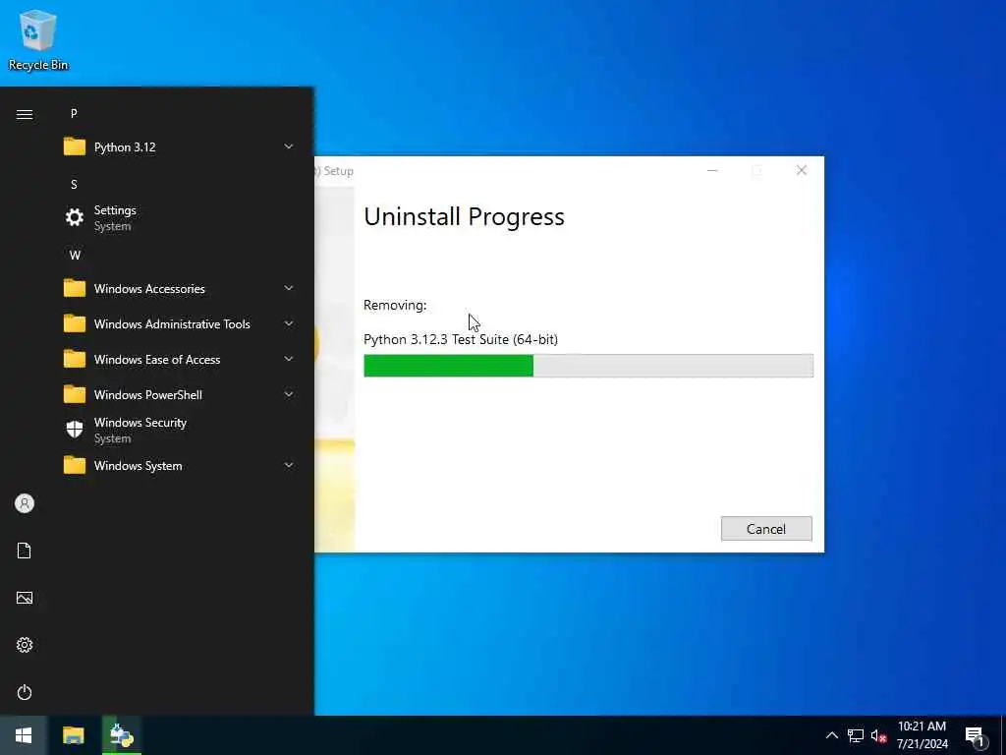1006x755 pixels.
Task: Click the Windows Administrative Tools folder icon
Action: coord(75,323)
